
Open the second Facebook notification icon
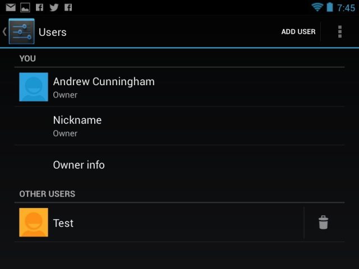tap(68, 7)
